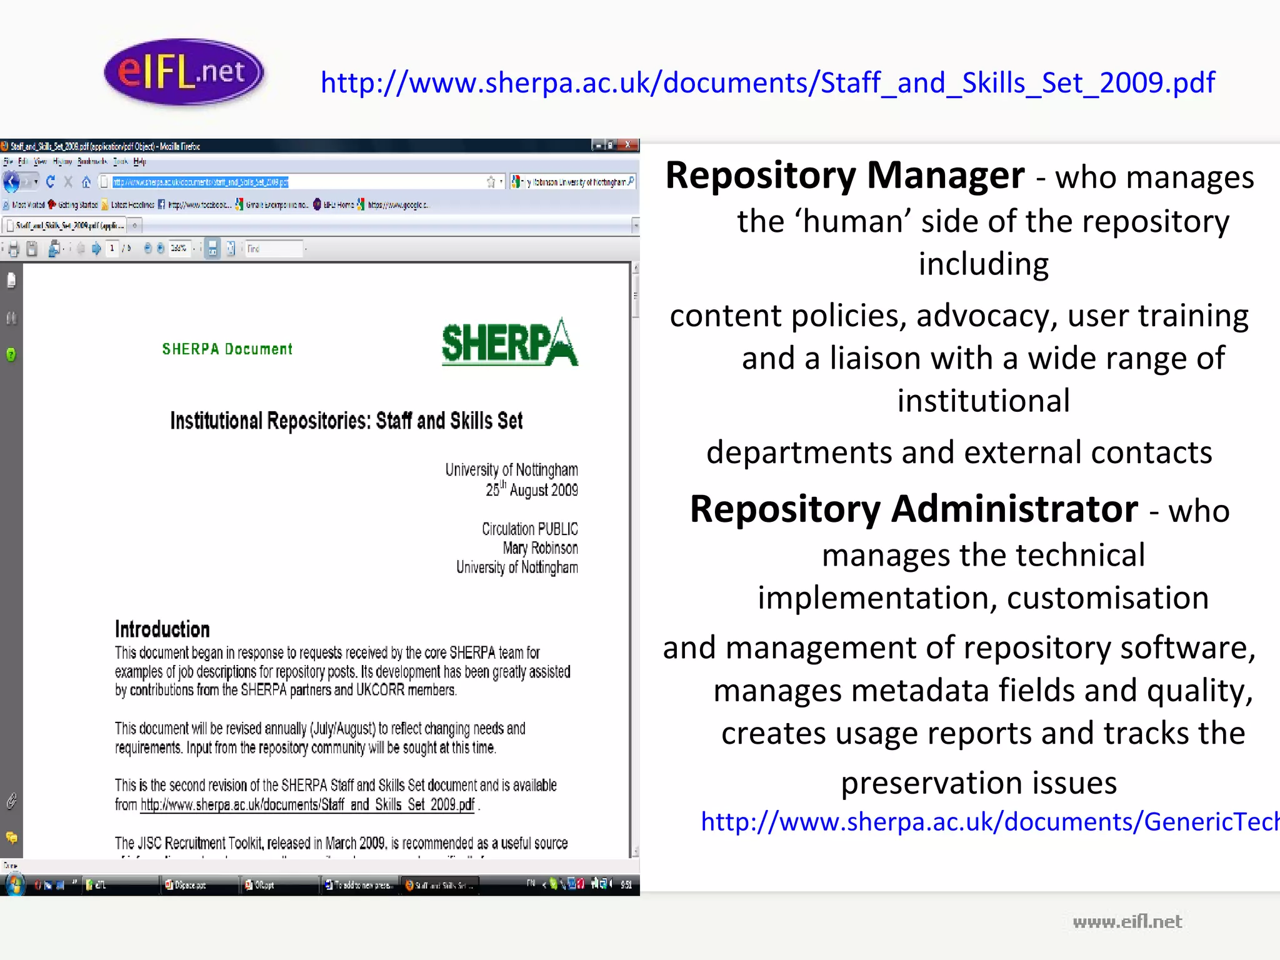Click the search magnifier icon in search box

632,182
